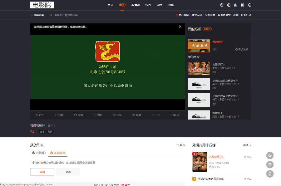The height and width of the screenshot is (186, 281).
Task: Share the video with 分享
Action: 117,115
